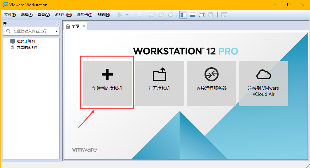Click the Unity mode icon
The image size is (310, 168).
211,15
